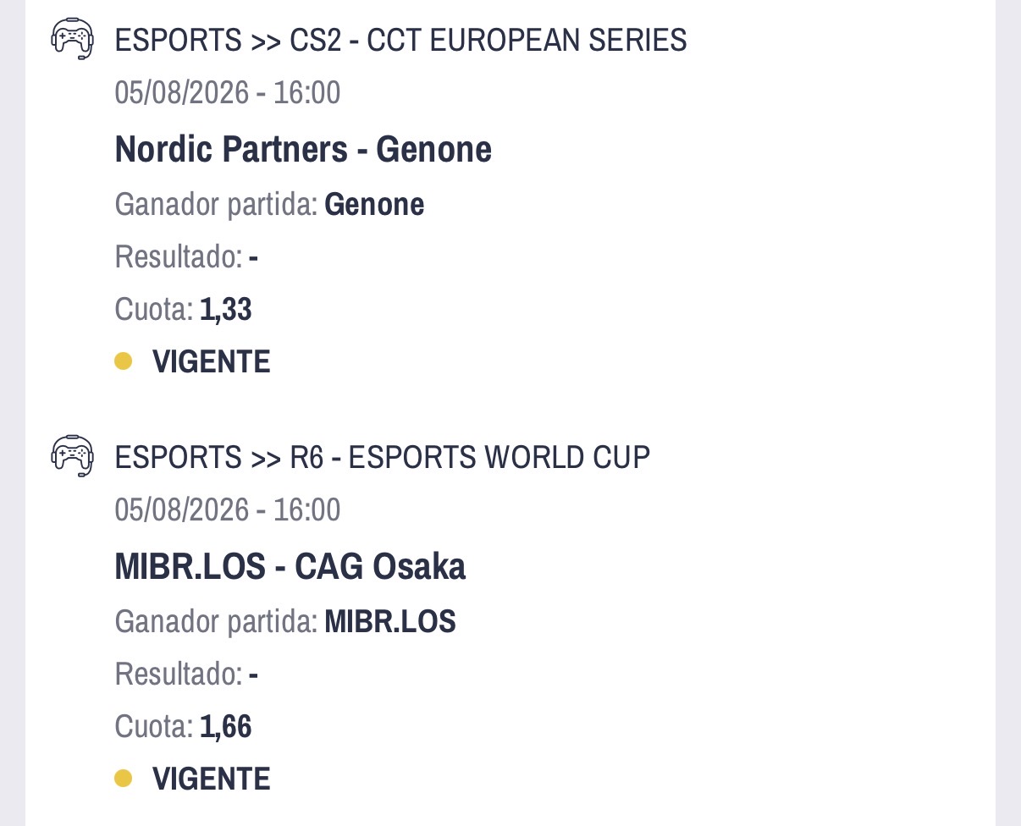Click the Resultado line of Genone bet
Screen dimensions: 1021x826
click(186, 257)
